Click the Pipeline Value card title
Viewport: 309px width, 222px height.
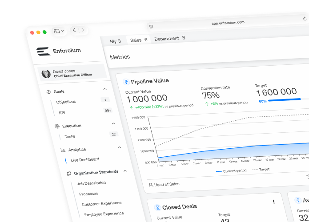coord(150,81)
